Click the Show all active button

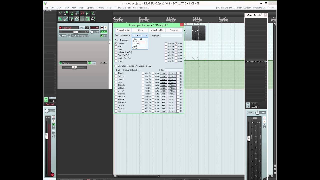pos(123,30)
